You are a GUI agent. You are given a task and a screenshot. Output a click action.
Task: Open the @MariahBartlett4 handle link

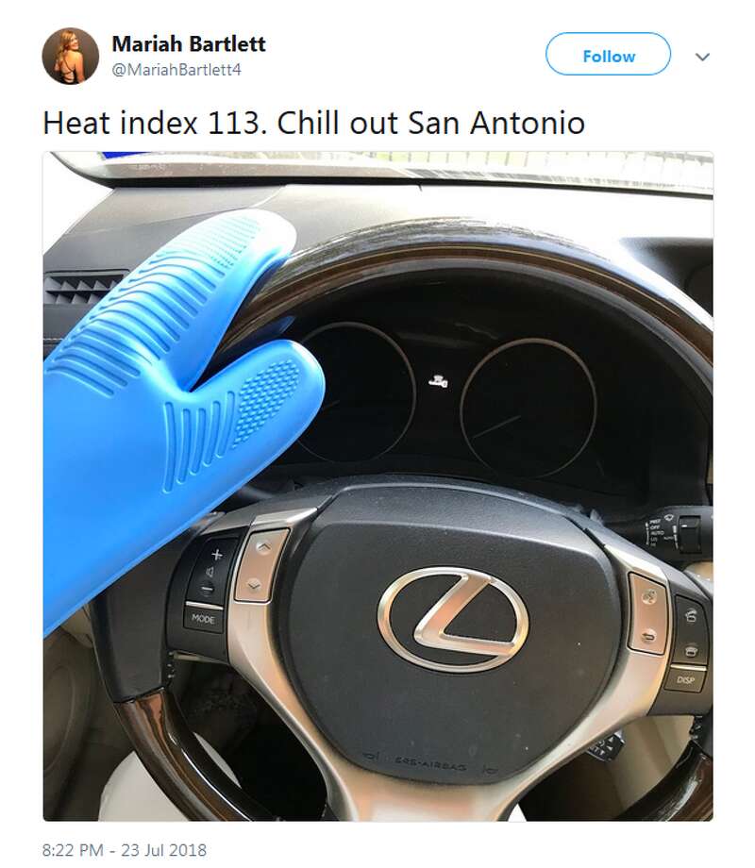tap(176, 70)
